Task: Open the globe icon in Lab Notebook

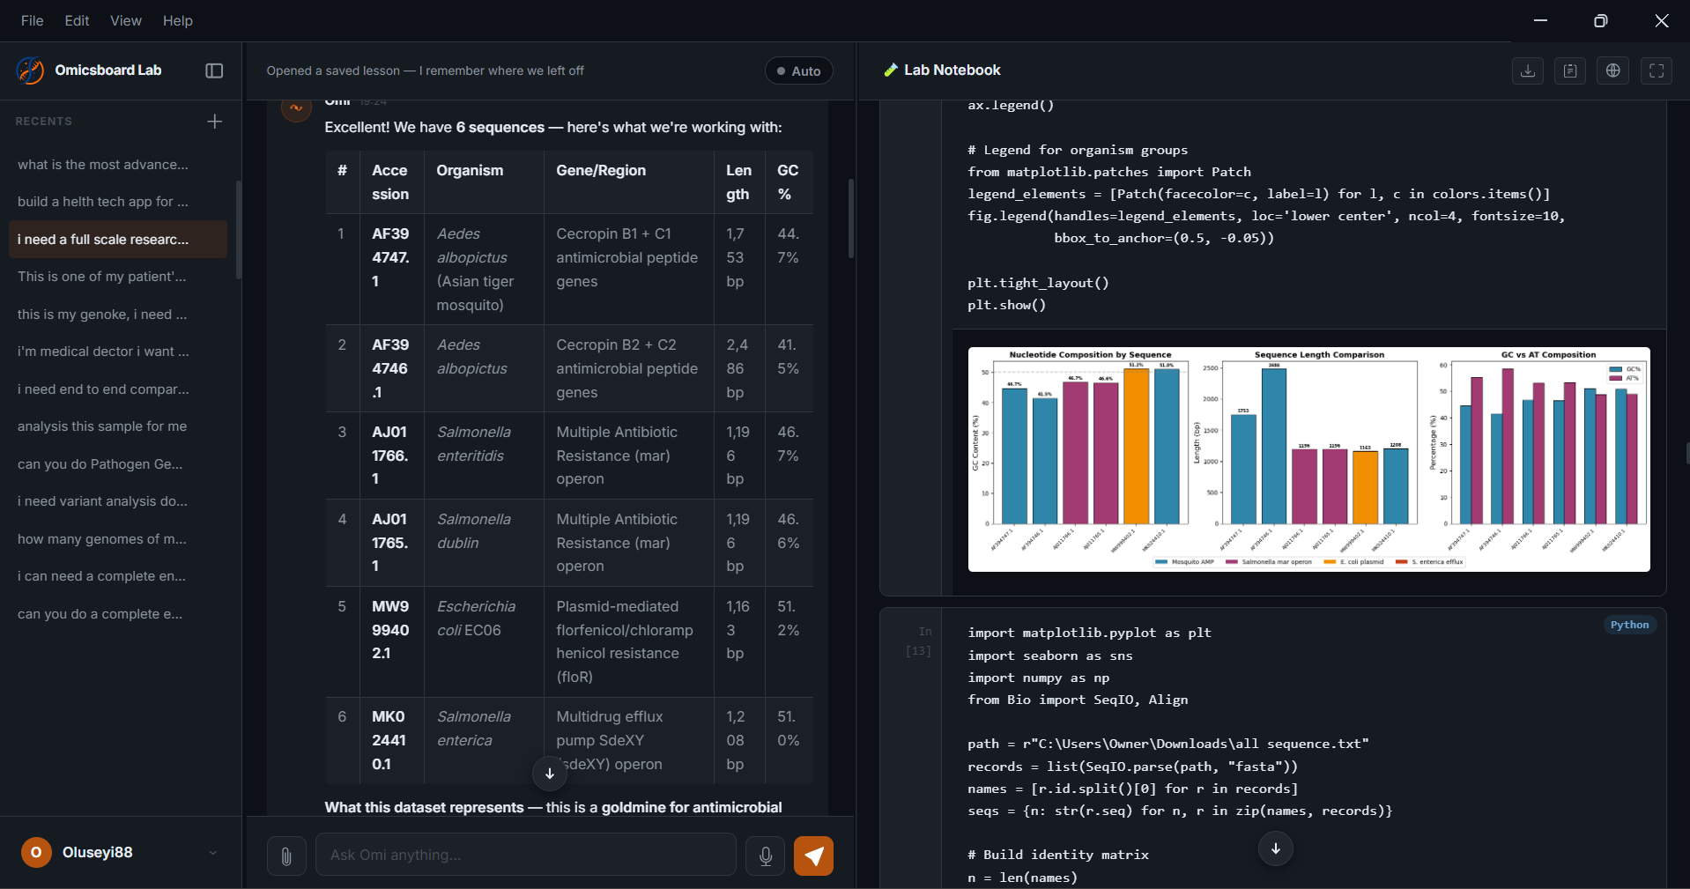Action: [1613, 70]
